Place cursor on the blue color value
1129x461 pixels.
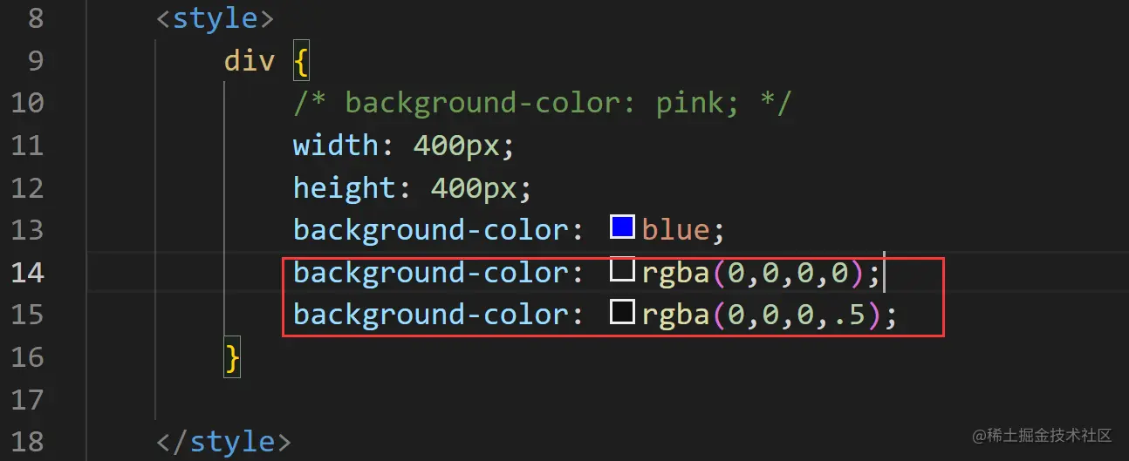point(675,230)
